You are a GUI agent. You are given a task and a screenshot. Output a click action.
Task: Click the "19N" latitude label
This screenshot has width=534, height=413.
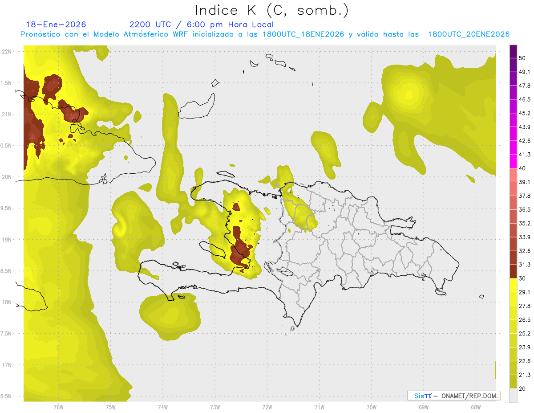pyautogui.click(x=7, y=240)
